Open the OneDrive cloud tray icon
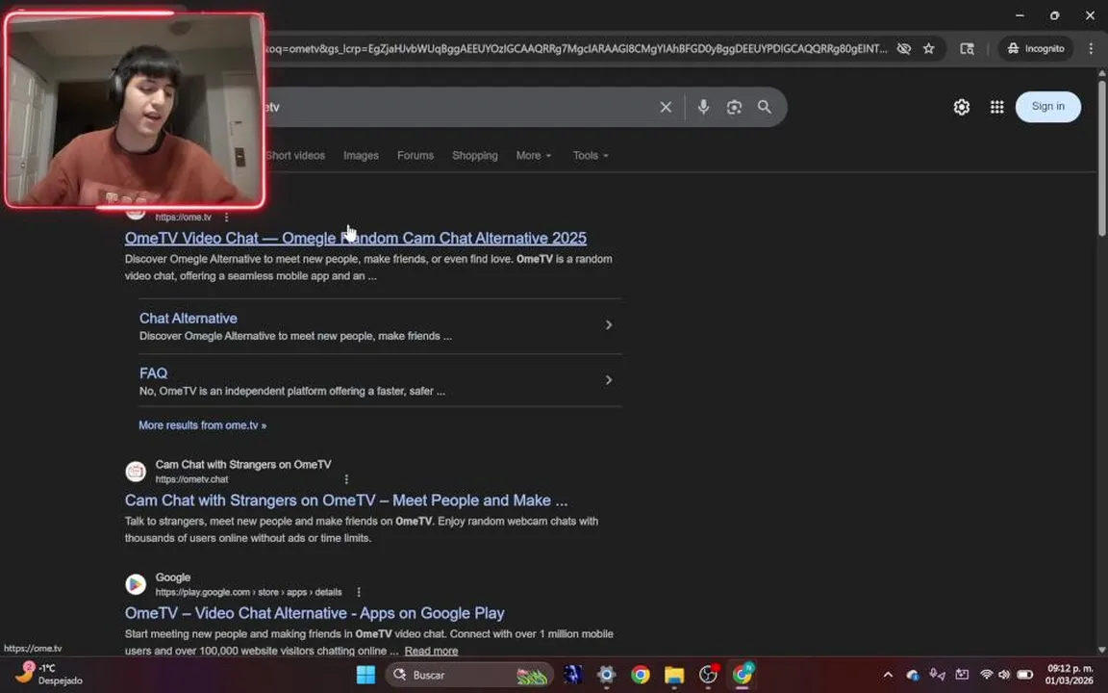The height and width of the screenshot is (693, 1108). tap(912, 675)
